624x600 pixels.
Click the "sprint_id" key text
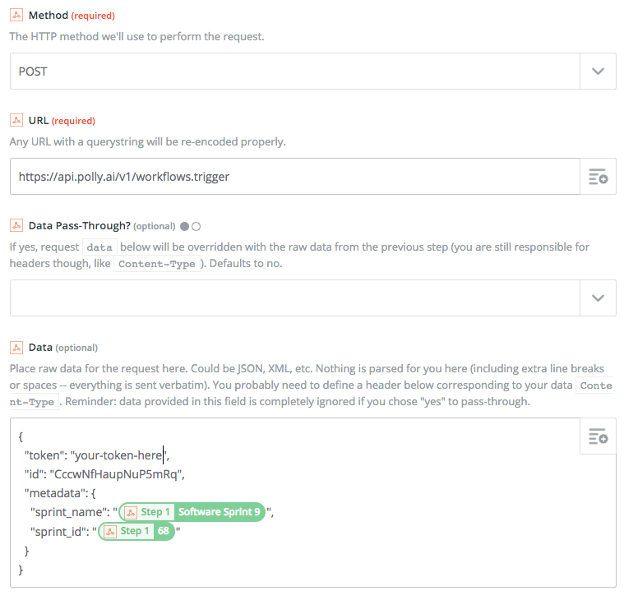[x=58, y=531]
